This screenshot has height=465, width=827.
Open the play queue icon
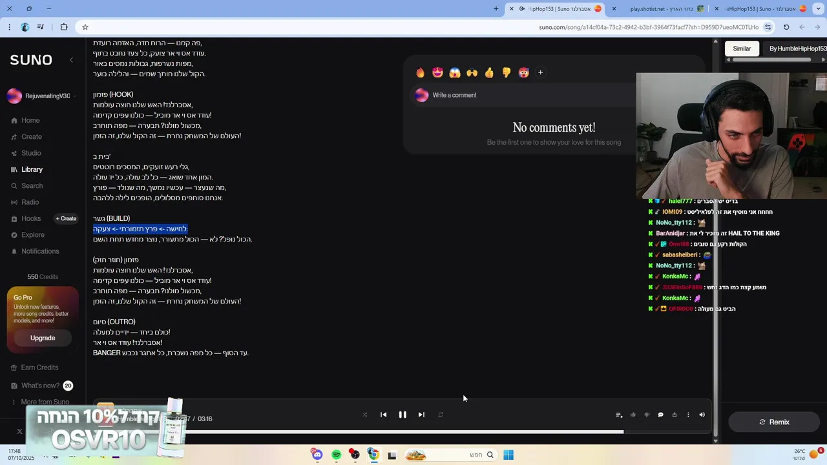pyautogui.click(x=619, y=415)
